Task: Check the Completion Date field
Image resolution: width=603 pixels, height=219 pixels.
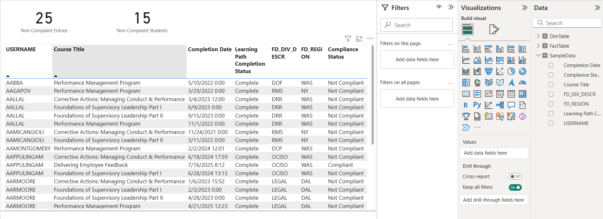Action: click(x=551, y=65)
